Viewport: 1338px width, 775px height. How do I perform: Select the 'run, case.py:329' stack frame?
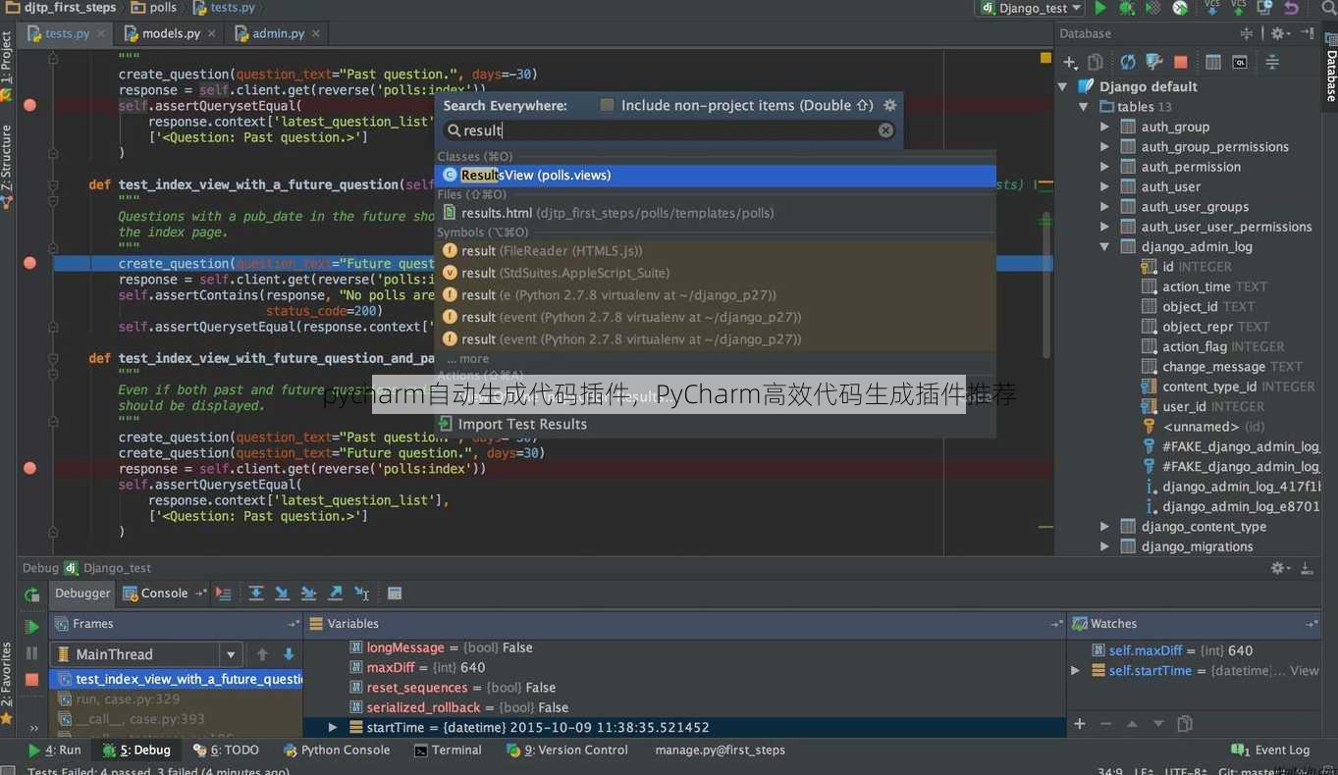(x=177, y=699)
